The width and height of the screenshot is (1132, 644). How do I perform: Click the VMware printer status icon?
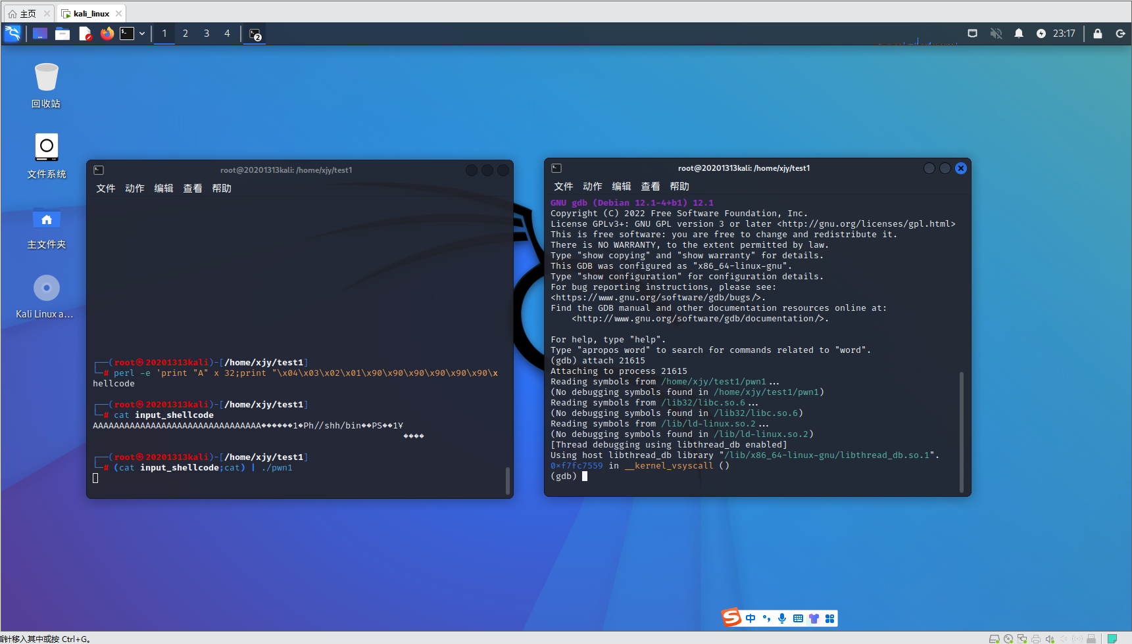coord(1036,639)
